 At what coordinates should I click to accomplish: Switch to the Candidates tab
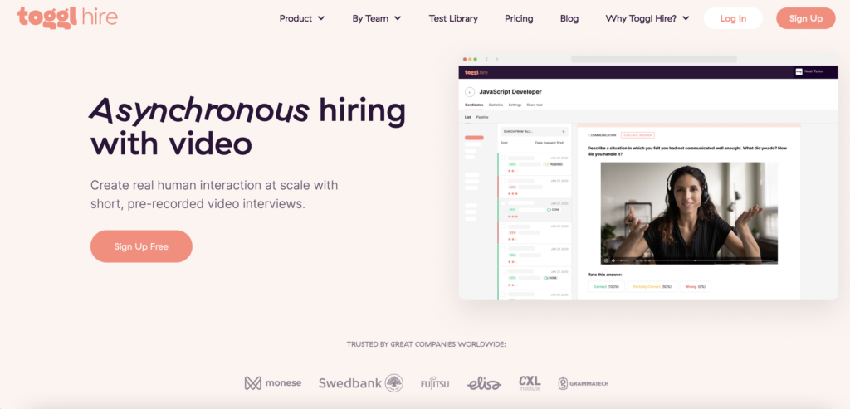tap(474, 105)
